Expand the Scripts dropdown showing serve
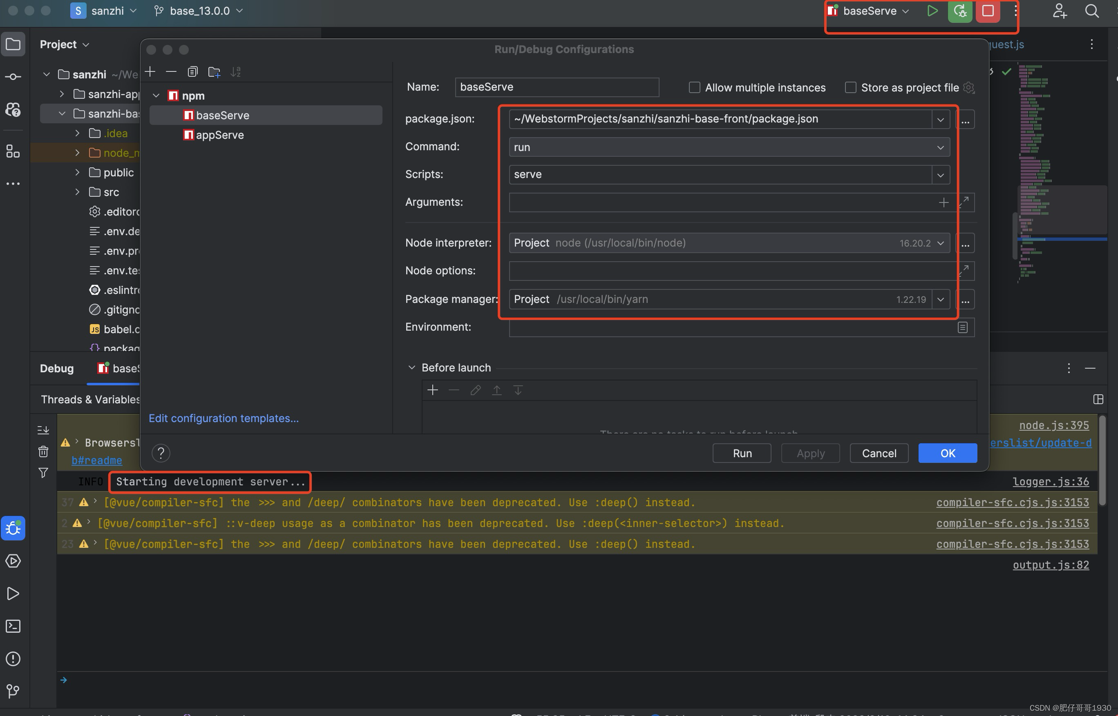Viewport: 1118px width, 716px height. coord(940,175)
